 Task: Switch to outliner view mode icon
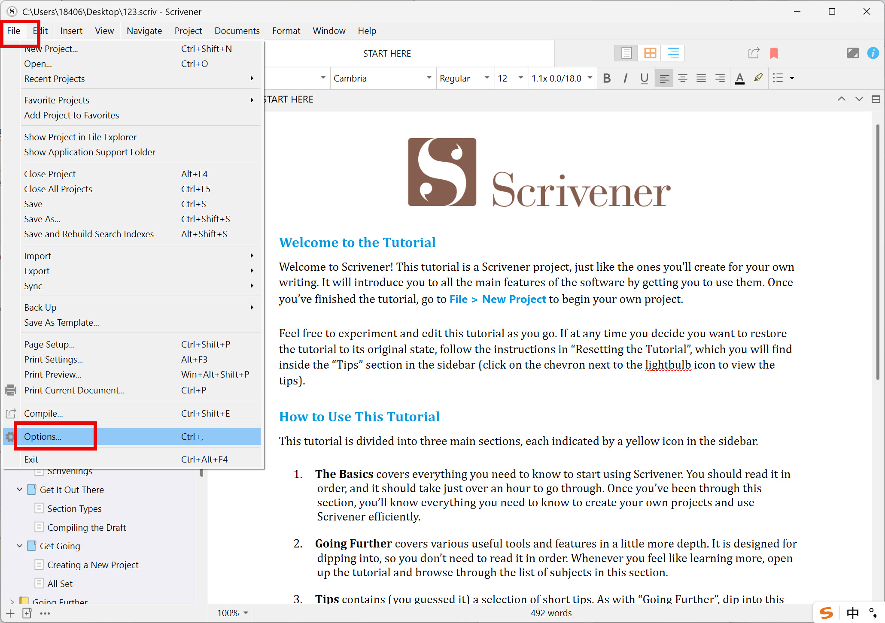click(x=673, y=53)
